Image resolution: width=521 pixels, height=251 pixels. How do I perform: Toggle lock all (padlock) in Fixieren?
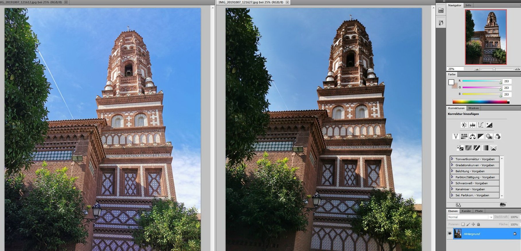[478, 224]
